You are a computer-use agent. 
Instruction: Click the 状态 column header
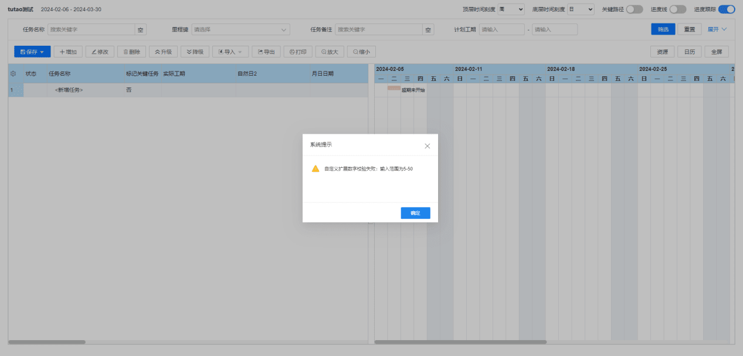(31, 74)
